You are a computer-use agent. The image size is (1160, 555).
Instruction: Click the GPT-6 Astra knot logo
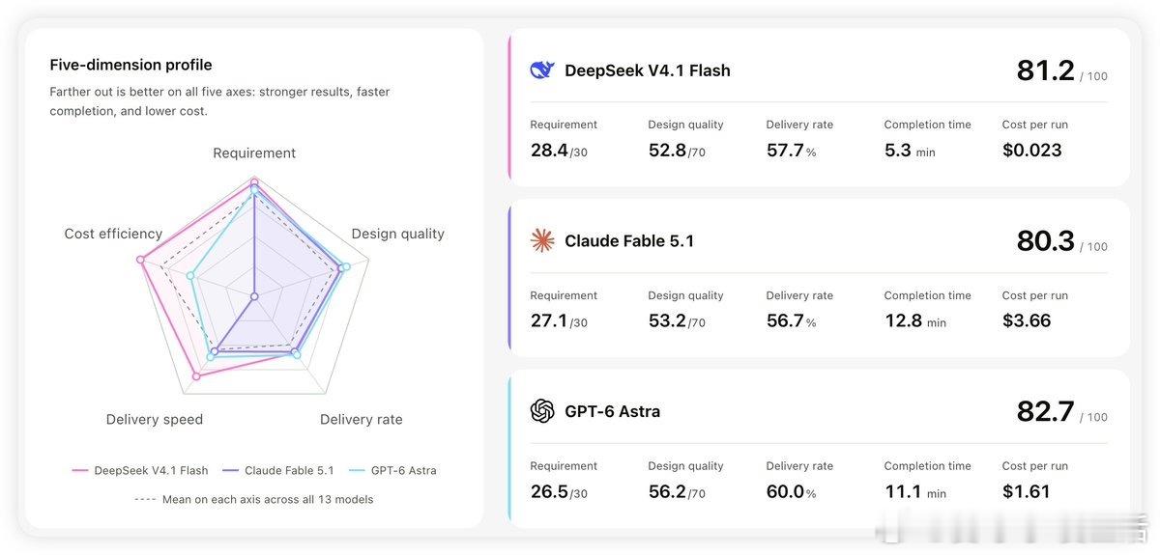[542, 411]
